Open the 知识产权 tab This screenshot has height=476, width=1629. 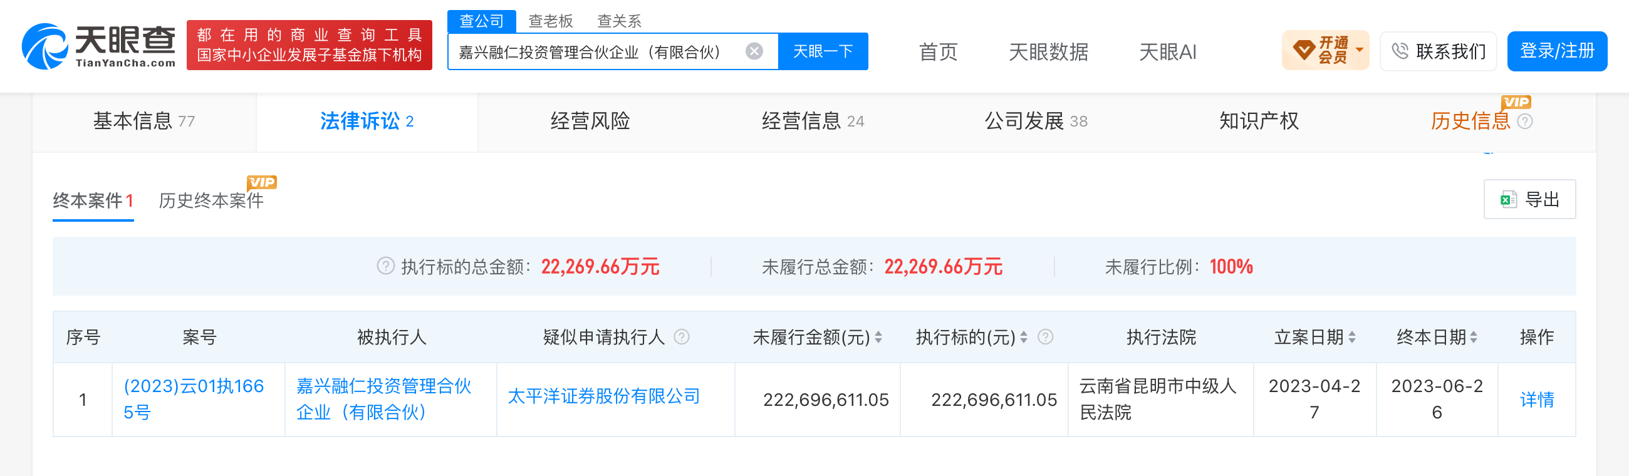(x=1259, y=122)
